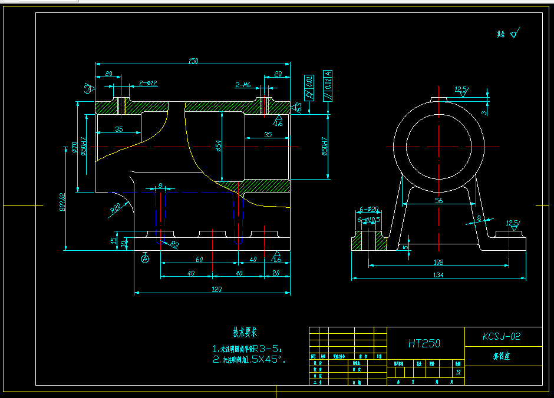Image resolution: width=554 pixels, height=398 pixels.
Task: Select the R3 radius callout on the slot
Action: point(174,244)
